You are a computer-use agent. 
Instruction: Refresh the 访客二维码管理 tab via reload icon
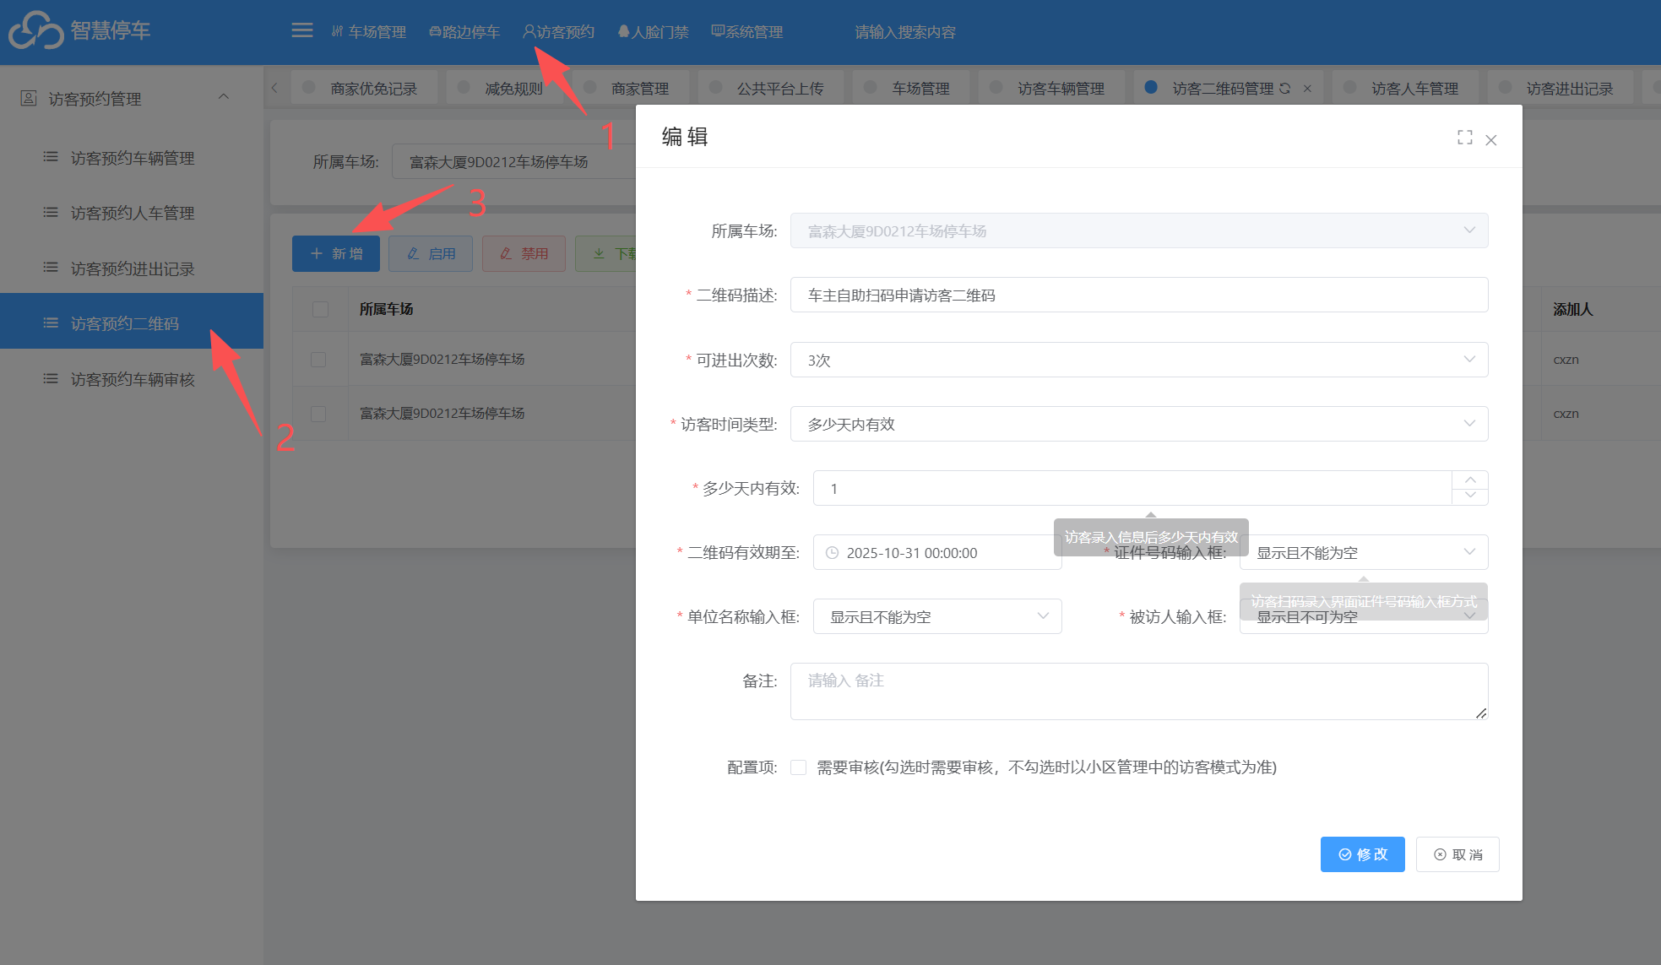1284,88
